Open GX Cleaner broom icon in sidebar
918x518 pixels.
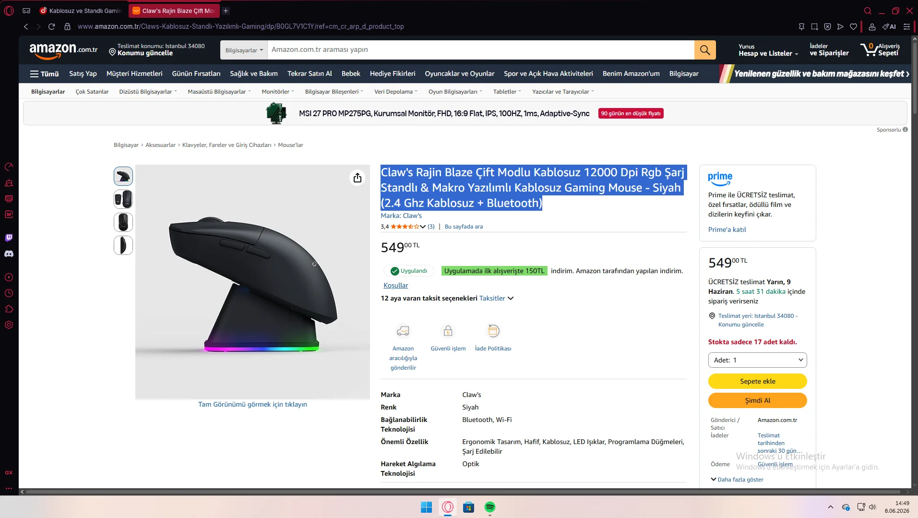pos(9,183)
